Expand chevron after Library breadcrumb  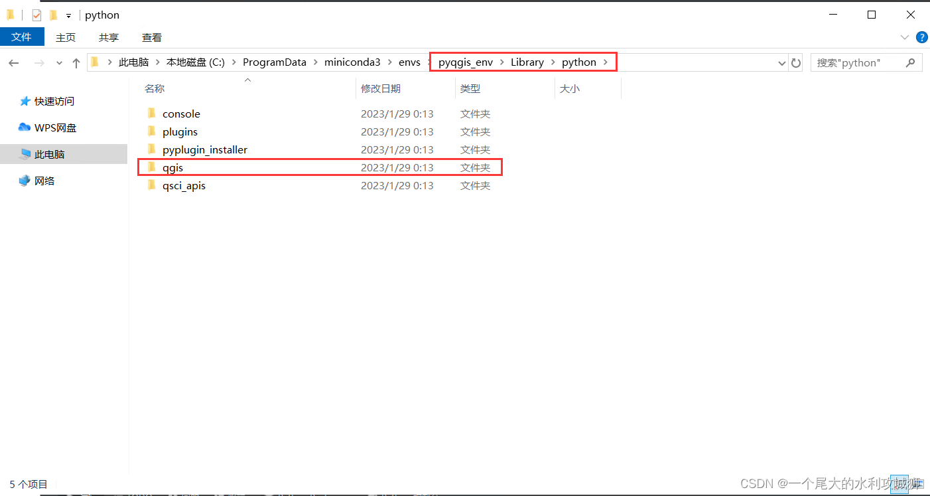pyautogui.click(x=553, y=62)
